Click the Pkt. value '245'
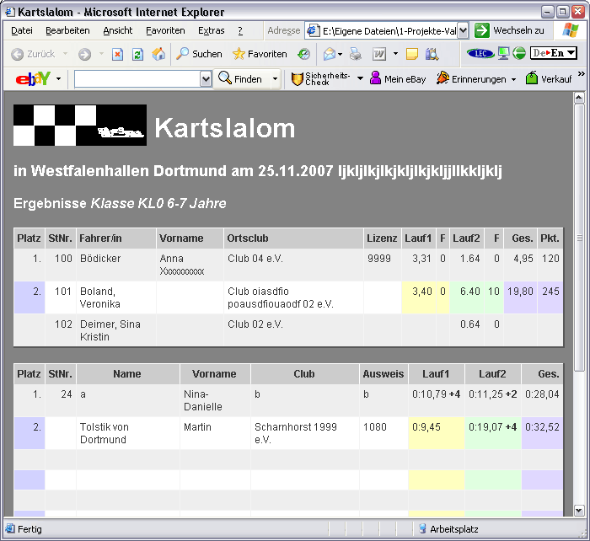The width and height of the screenshot is (590, 541). pos(550,292)
